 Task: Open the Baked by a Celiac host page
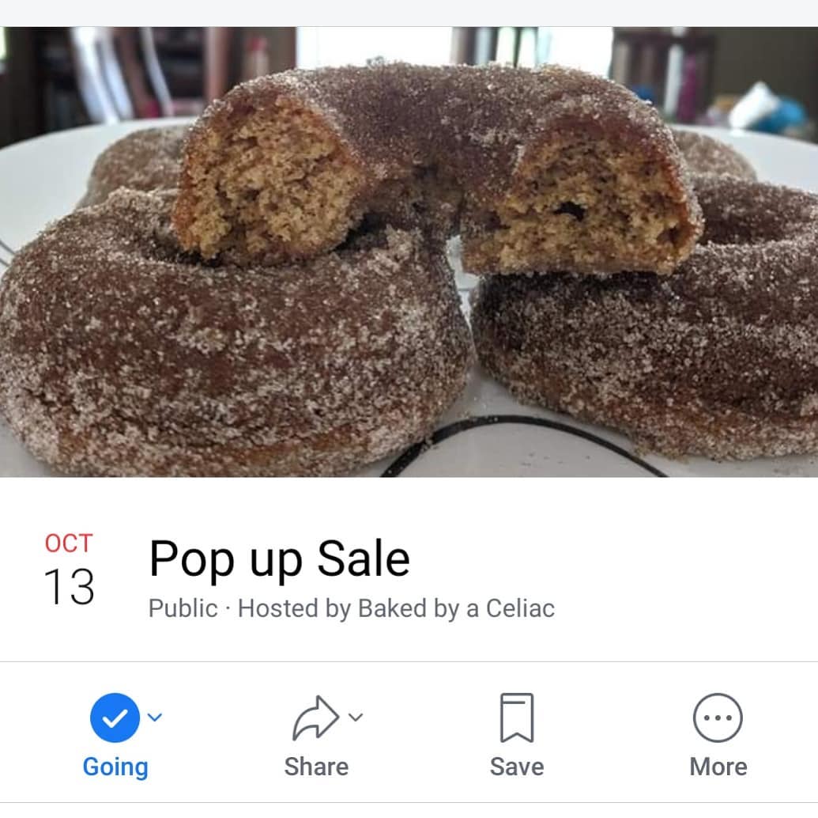[457, 608]
